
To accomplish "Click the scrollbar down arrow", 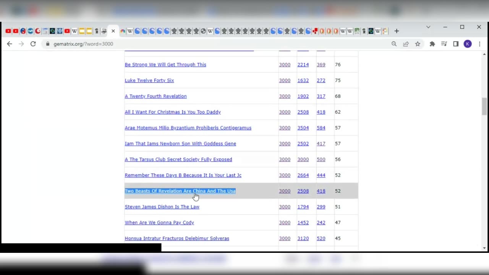I will pos(484,248).
